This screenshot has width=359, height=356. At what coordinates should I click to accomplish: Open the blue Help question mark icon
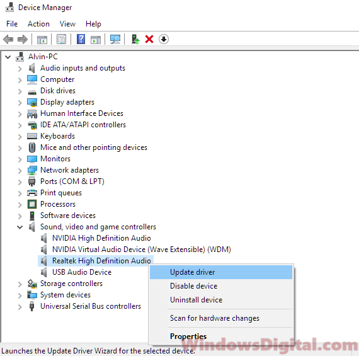[81, 39]
